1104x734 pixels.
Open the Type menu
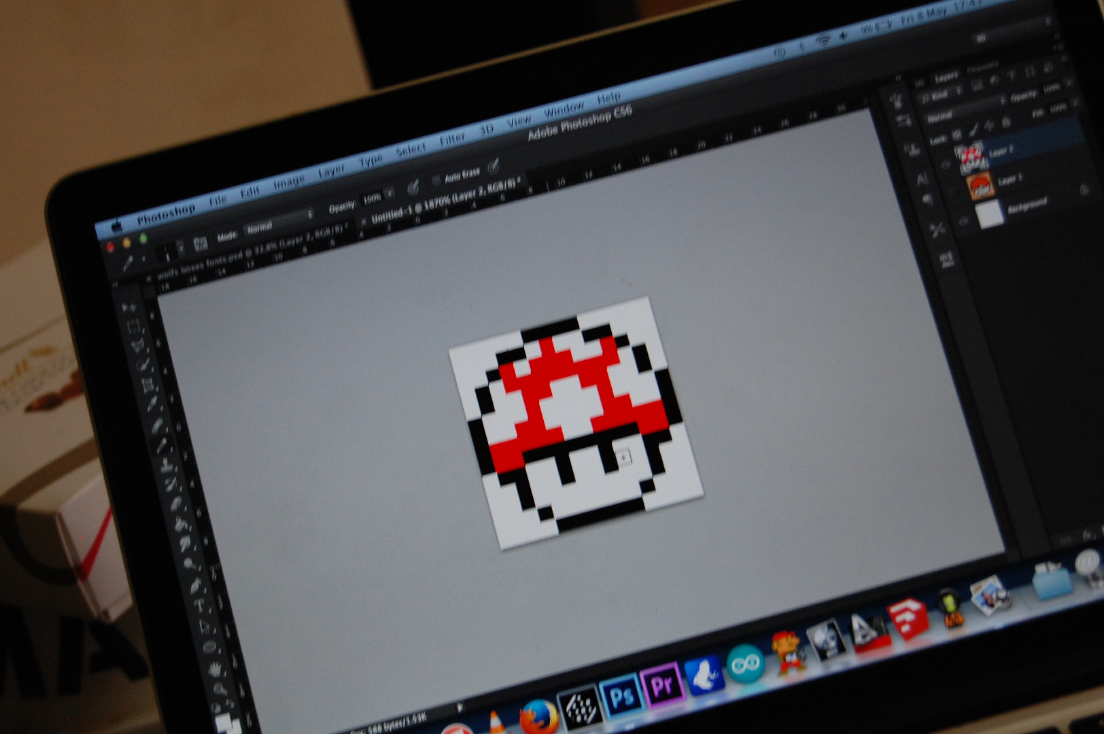point(370,161)
